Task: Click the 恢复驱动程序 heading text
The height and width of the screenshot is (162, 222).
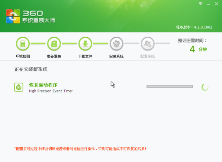Action: 43,84
